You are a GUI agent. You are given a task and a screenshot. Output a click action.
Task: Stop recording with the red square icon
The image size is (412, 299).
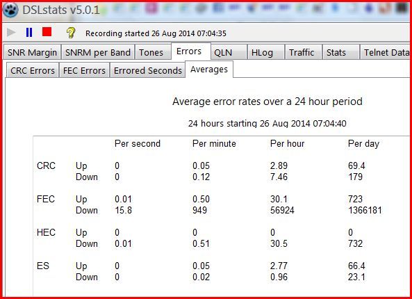[x=47, y=32]
